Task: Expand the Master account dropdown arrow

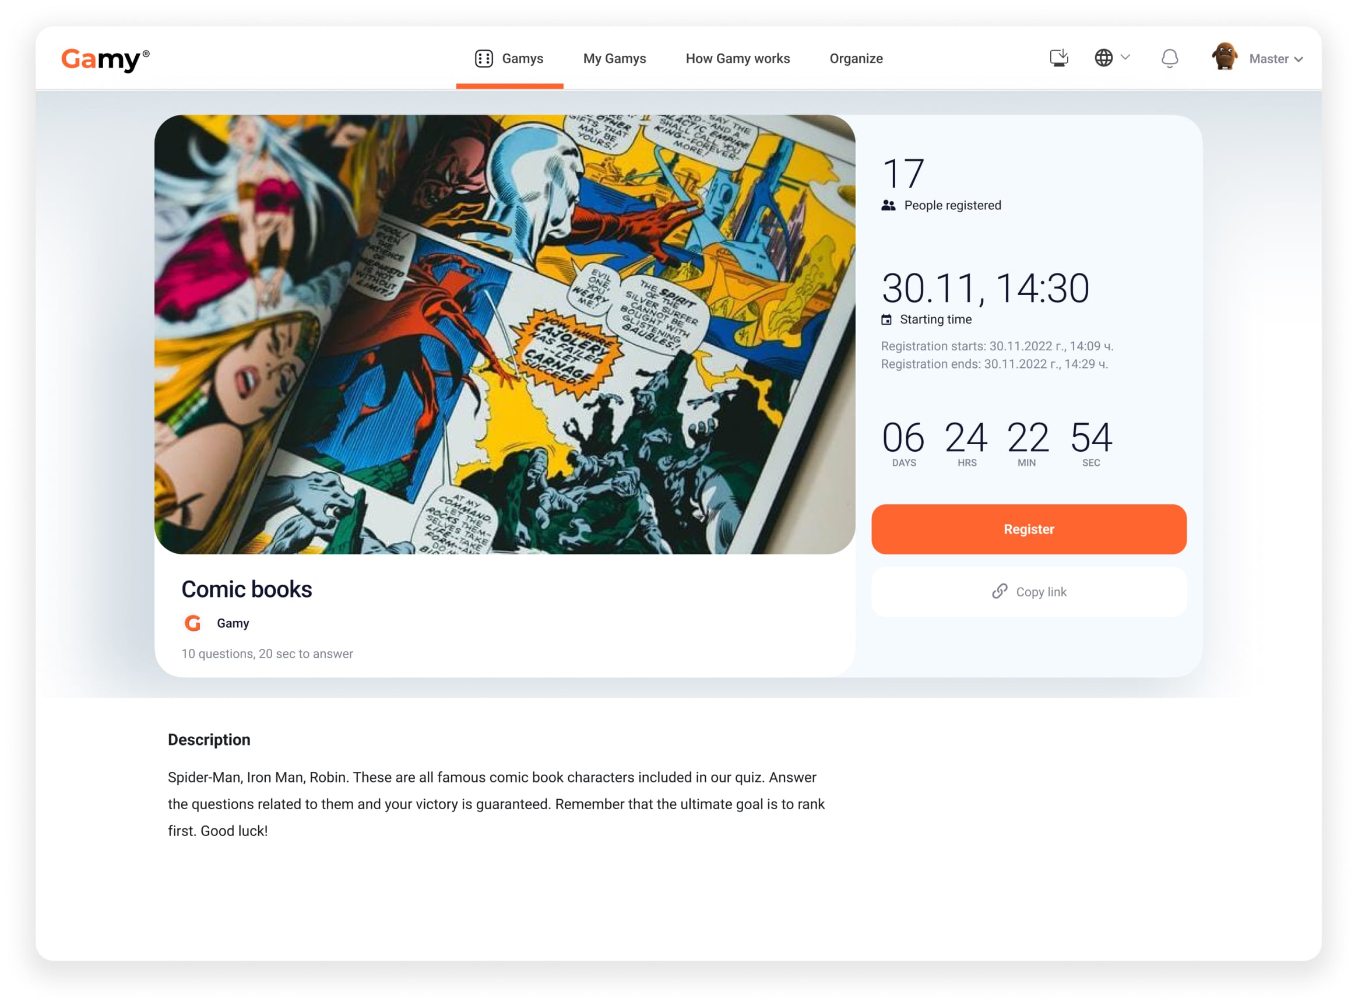Action: pyautogui.click(x=1299, y=59)
